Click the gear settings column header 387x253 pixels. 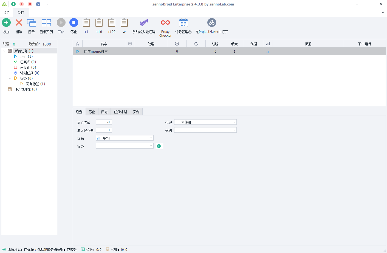click(130, 44)
